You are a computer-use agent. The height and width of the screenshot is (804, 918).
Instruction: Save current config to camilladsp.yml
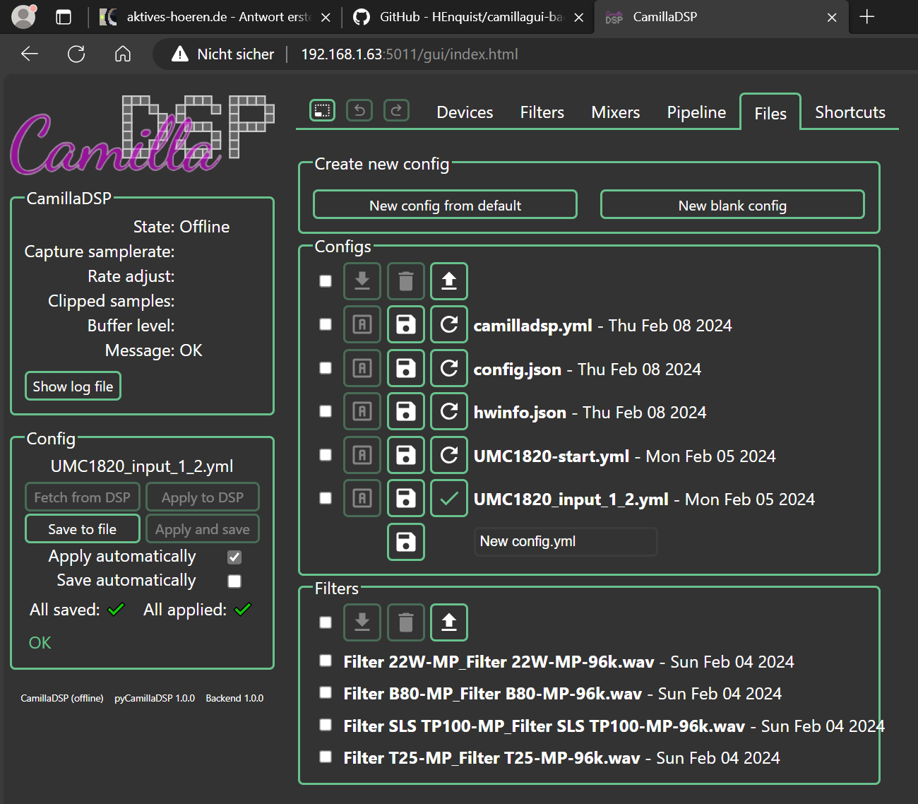(x=406, y=324)
